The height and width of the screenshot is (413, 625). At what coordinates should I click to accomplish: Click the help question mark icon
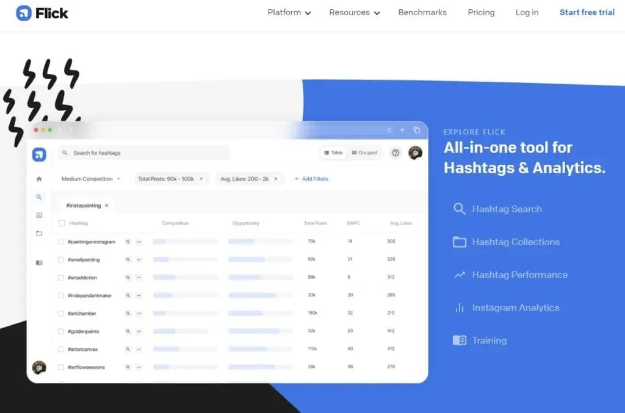click(396, 153)
